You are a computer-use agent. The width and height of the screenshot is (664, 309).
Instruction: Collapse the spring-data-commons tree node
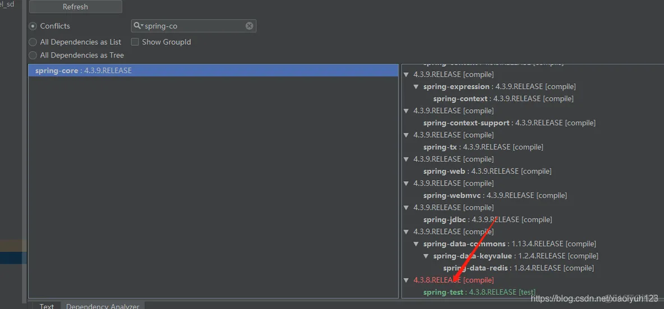click(416, 244)
